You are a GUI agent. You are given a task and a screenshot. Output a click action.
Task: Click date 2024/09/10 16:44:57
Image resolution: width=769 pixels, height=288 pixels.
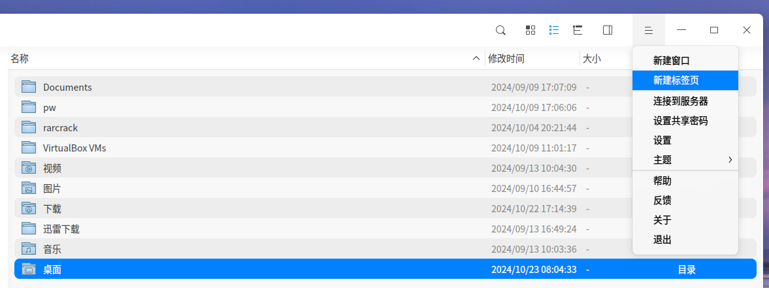(534, 189)
